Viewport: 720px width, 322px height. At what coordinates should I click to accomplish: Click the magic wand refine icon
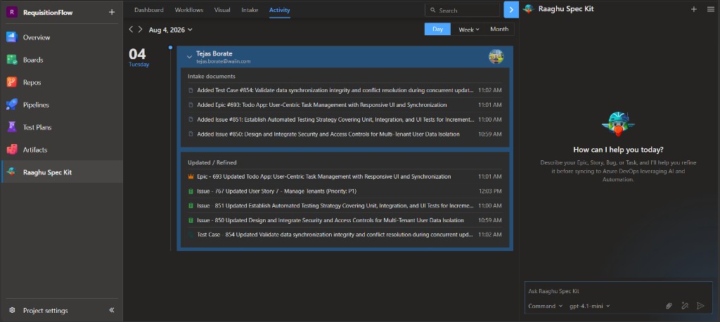pyautogui.click(x=685, y=306)
